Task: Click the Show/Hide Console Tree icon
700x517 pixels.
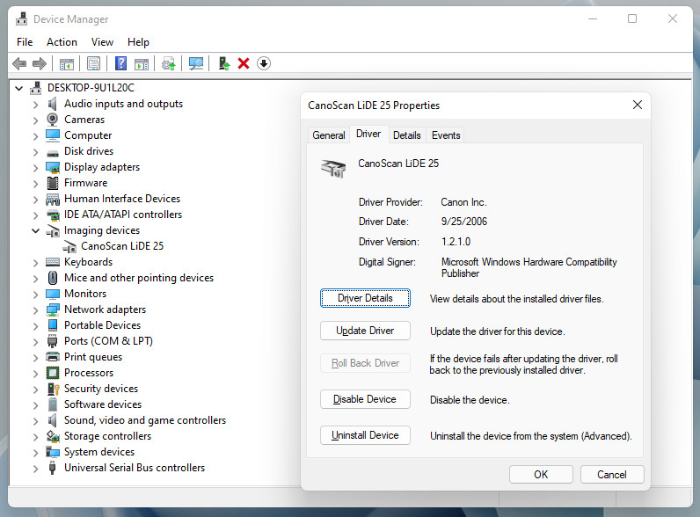Action: [67, 64]
